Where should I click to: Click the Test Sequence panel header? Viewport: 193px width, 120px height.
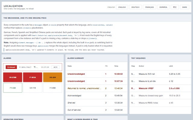(160, 58)
